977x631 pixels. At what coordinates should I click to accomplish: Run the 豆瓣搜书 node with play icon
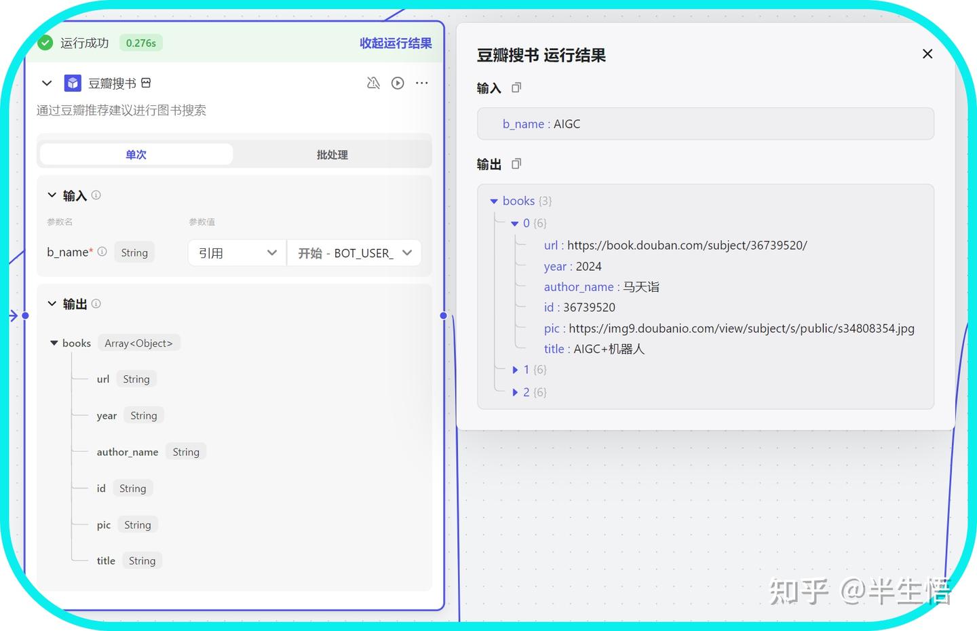click(x=398, y=83)
